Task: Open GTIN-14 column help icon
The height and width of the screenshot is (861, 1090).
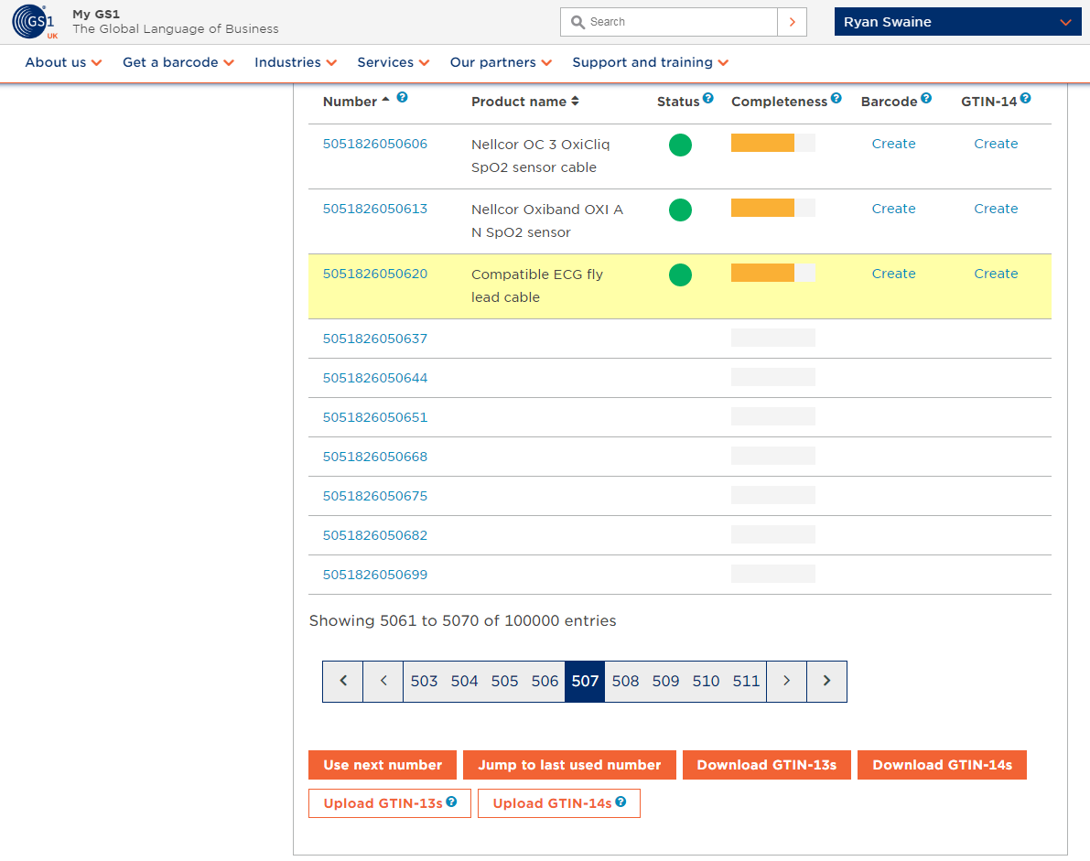Action: point(1025,98)
